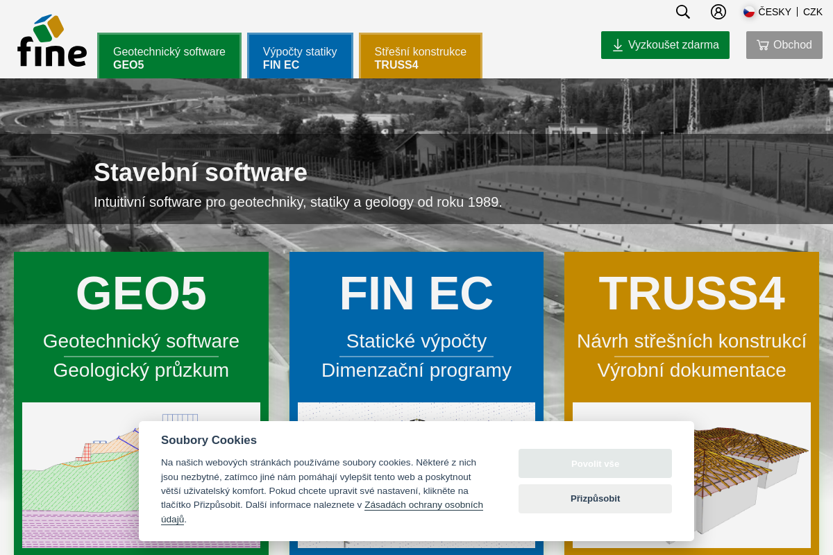This screenshot has width=833, height=555.
Task: Open the user account icon
Action: pyautogui.click(x=718, y=12)
